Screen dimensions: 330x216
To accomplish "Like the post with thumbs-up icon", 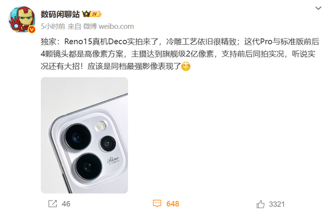I will click(x=260, y=204).
